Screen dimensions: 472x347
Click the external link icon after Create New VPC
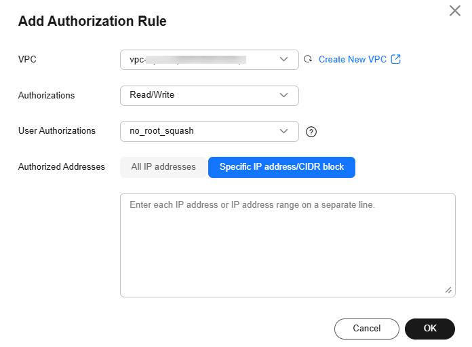[x=396, y=60]
